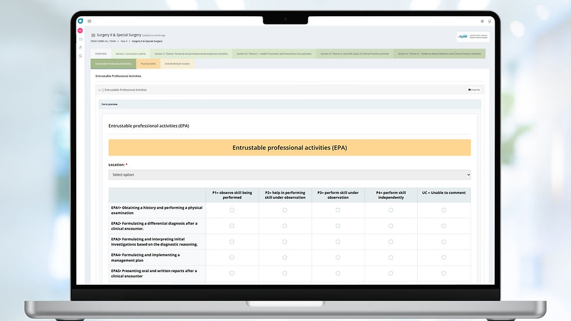Screen dimensions: 571x321
Task: Open Section V Theme IV Evidence-Based Medicine tab
Action: tap(439, 54)
